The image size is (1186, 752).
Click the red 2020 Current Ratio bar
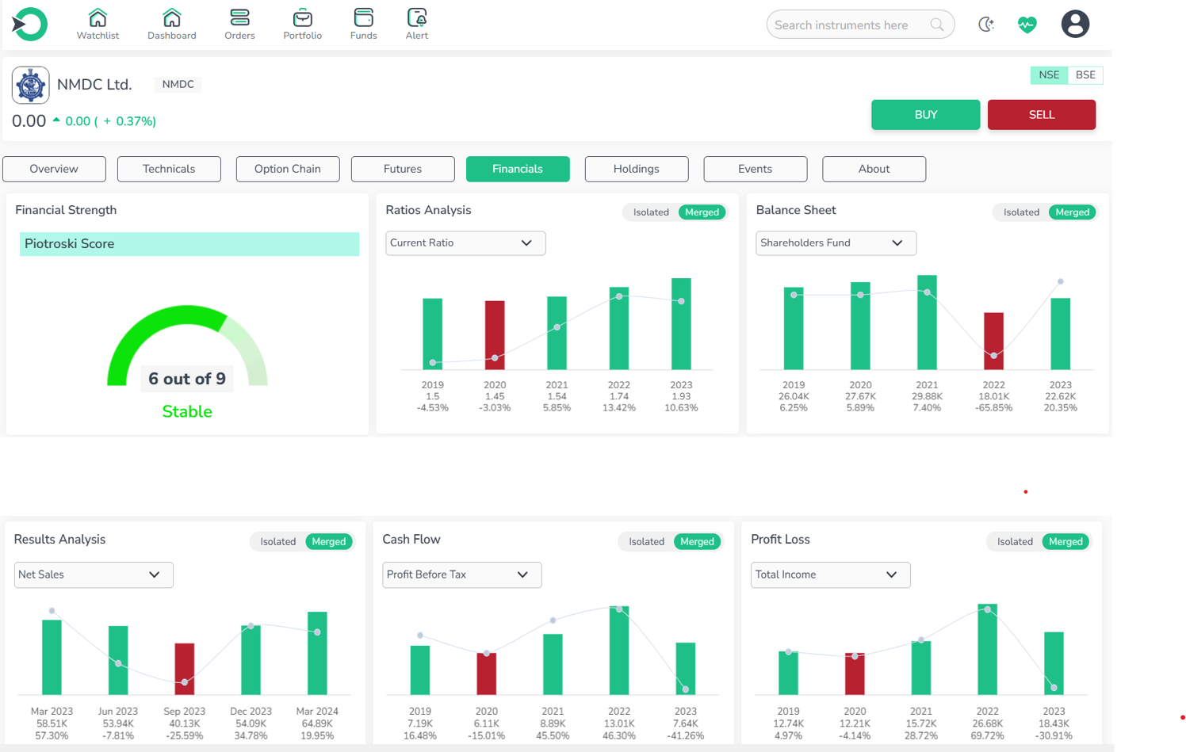495,335
